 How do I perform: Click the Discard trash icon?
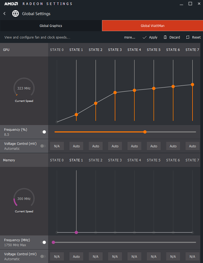coord(165,37)
